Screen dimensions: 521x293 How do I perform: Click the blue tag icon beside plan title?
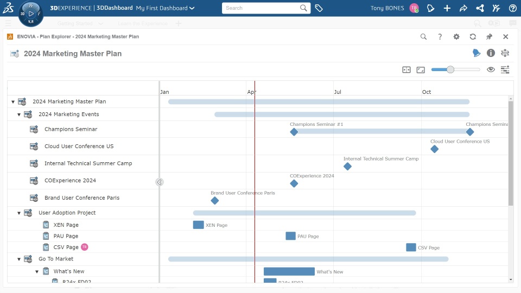click(x=476, y=53)
